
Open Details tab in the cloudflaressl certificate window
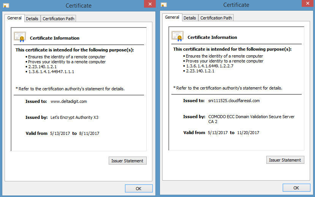pos(190,18)
